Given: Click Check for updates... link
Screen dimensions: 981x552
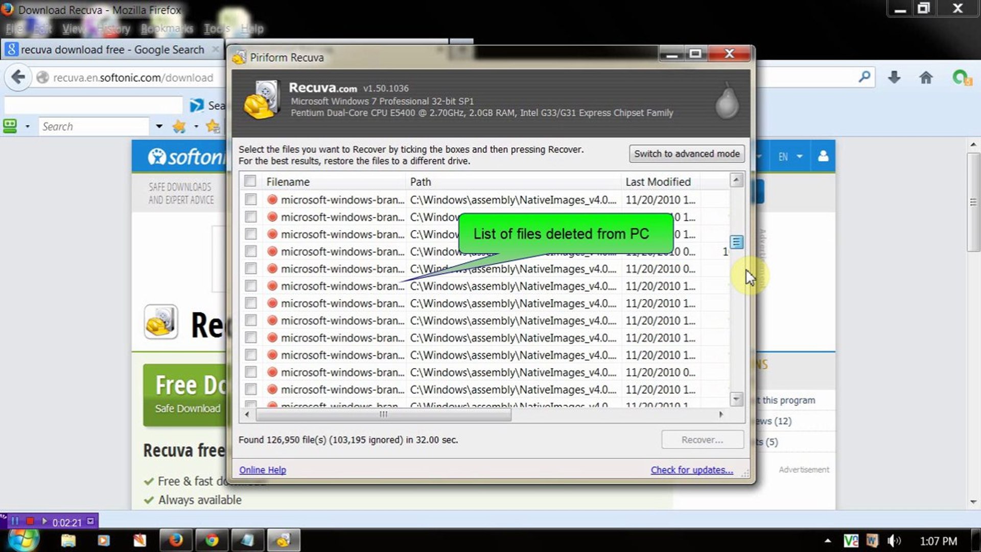Looking at the screenshot, I should 692,470.
